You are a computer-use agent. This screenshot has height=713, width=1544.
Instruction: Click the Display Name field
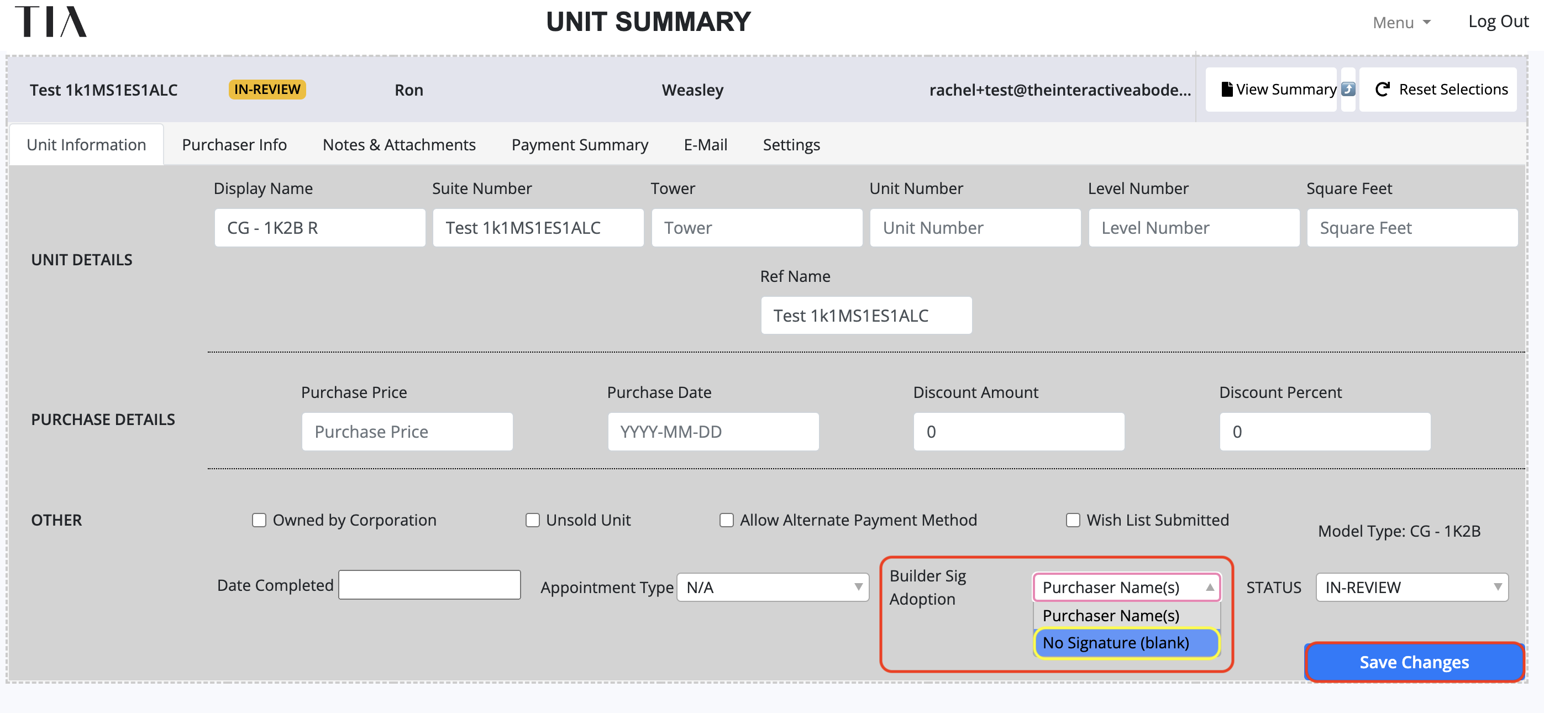click(320, 228)
